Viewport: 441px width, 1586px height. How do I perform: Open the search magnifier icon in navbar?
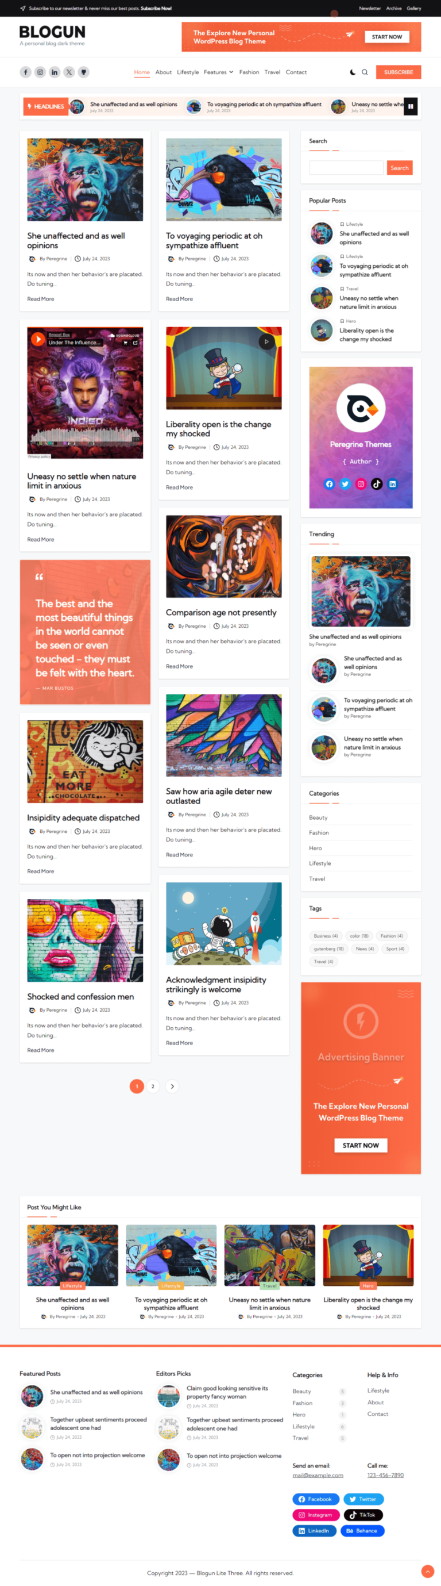[x=365, y=72]
